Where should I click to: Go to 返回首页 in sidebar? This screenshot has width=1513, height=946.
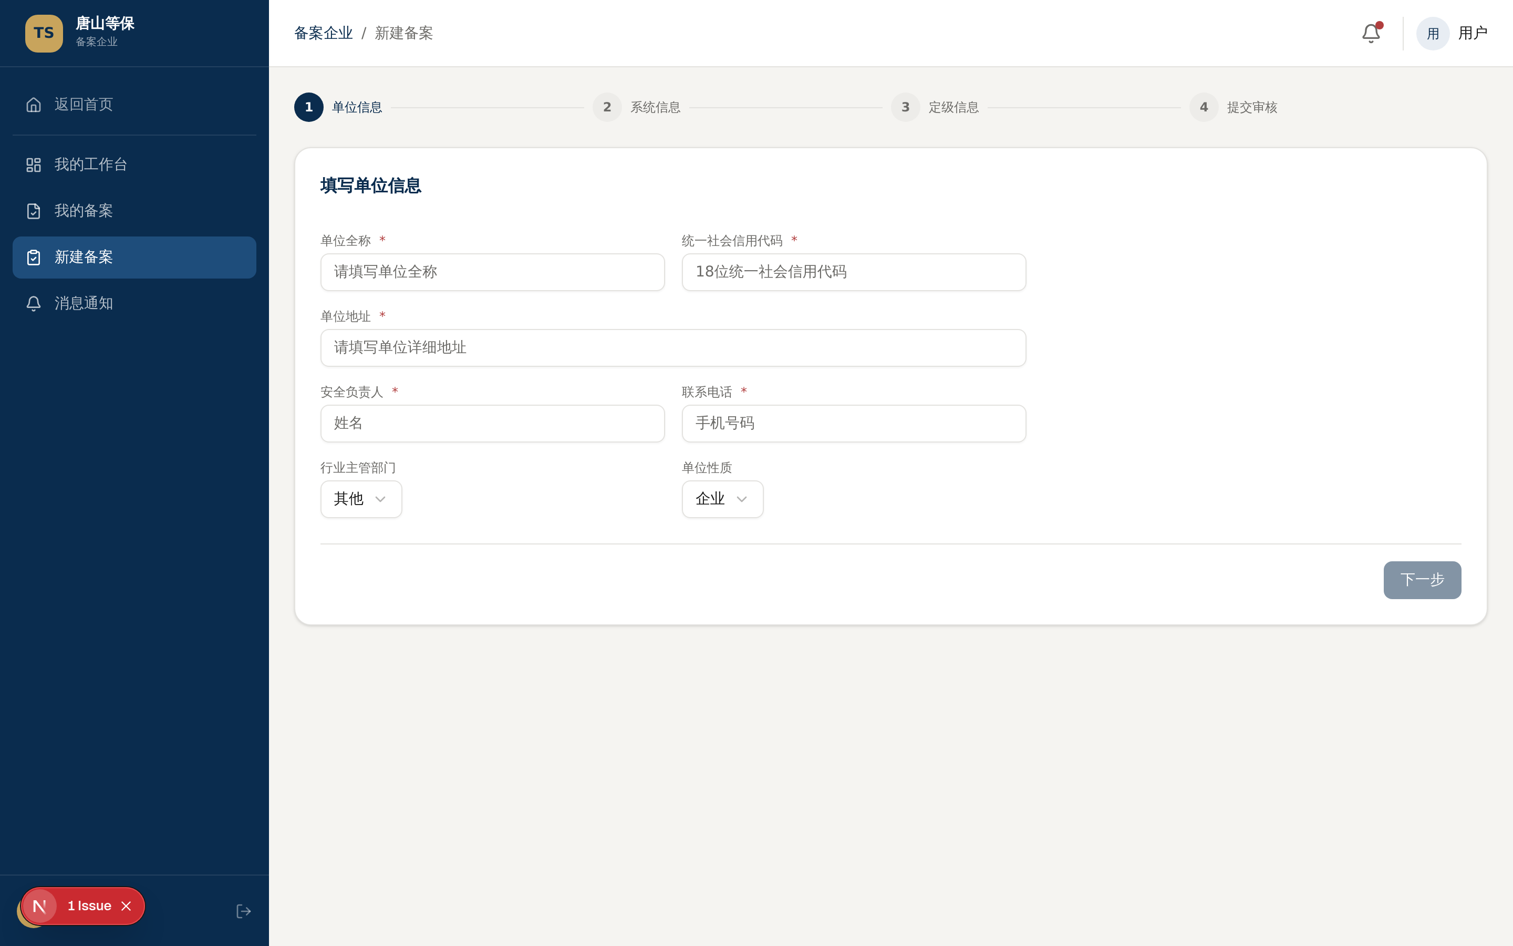(x=134, y=105)
